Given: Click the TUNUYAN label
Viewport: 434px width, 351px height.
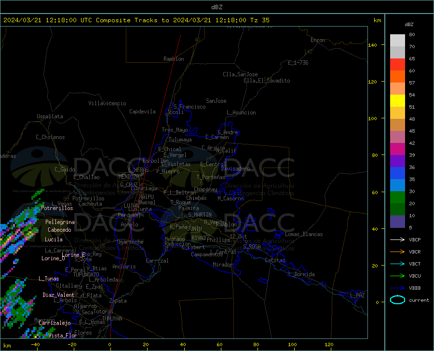Looking at the screenshot, I should point(112,319).
